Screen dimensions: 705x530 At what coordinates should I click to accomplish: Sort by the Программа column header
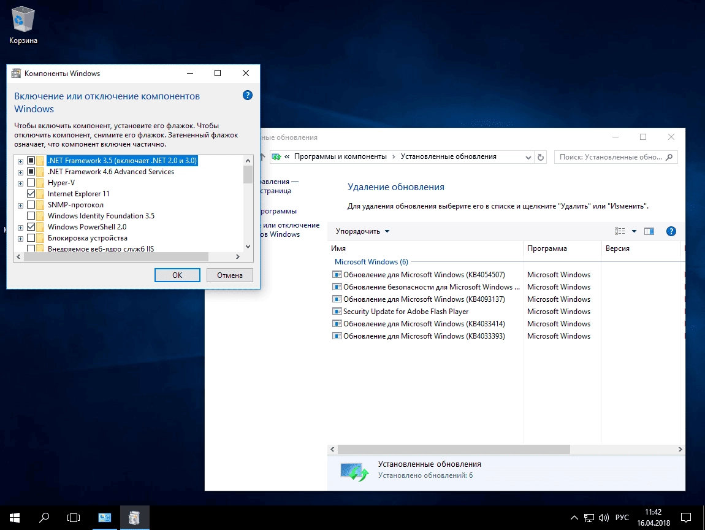(562, 248)
